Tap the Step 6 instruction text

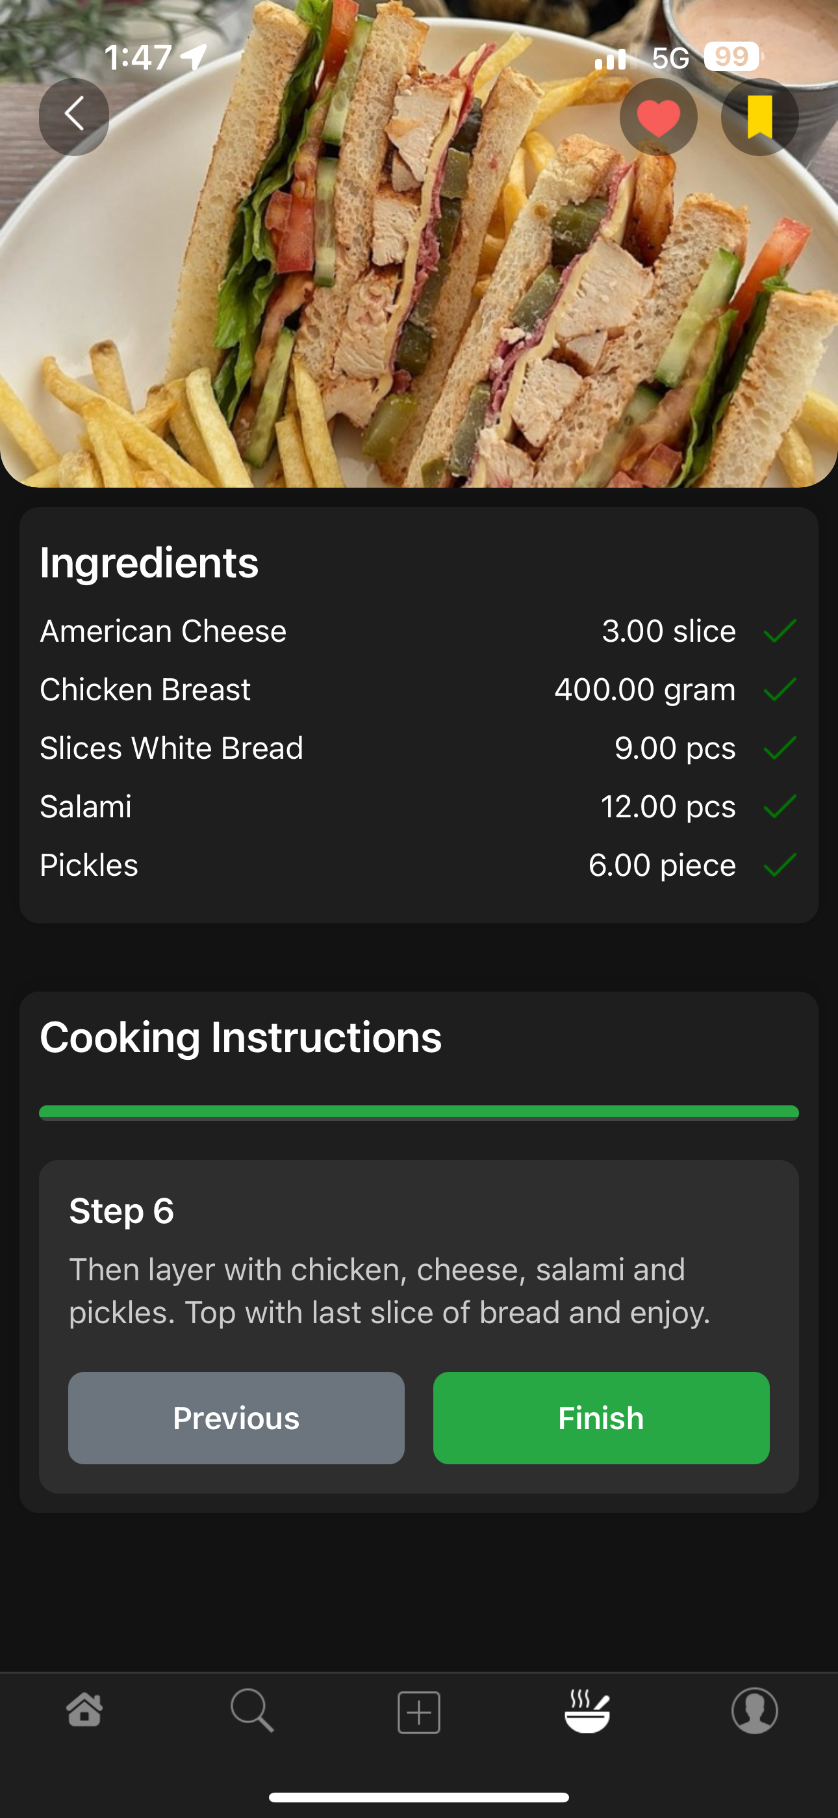click(389, 1291)
